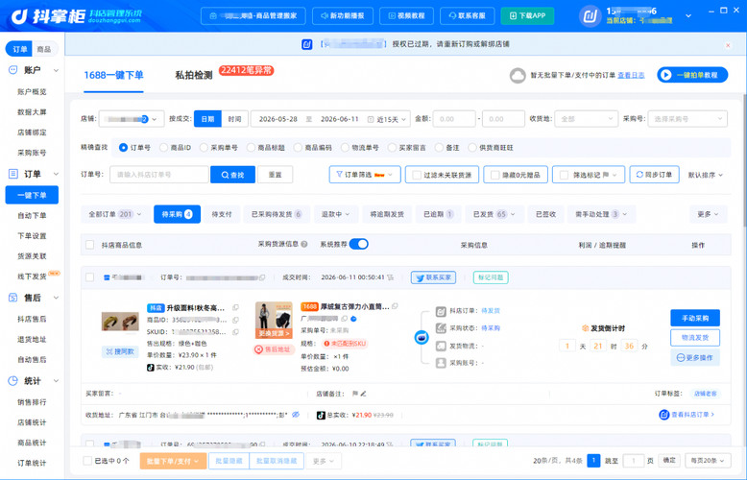Edit the 店铺备注 with pencil icon
Screen dimensions: 747x480
364,394
